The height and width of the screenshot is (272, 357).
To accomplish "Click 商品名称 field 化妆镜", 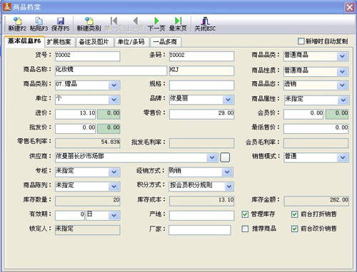I will pyautogui.click(x=111, y=70).
